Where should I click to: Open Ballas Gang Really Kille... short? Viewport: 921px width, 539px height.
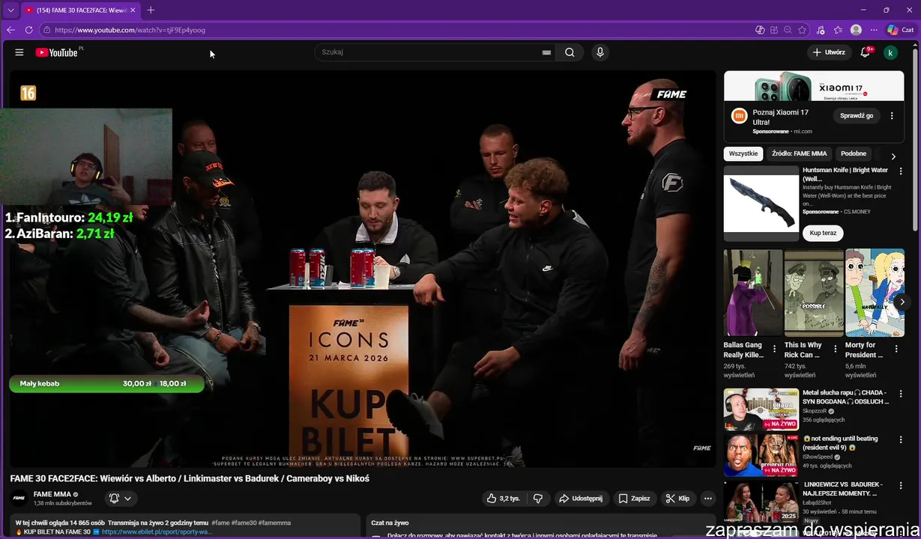tap(753, 293)
